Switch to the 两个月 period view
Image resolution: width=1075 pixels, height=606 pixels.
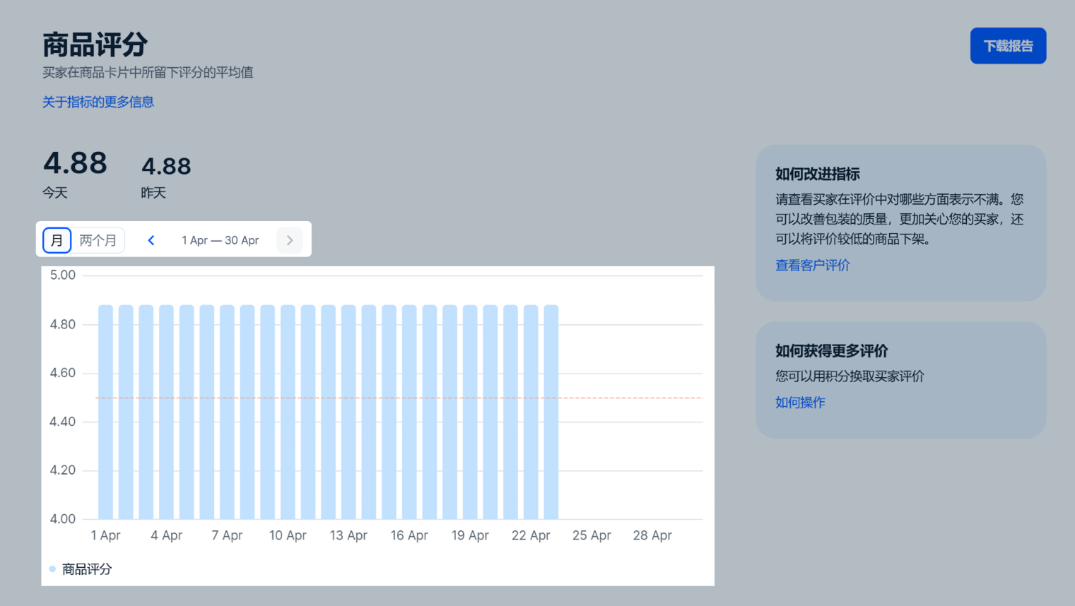(x=98, y=240)
